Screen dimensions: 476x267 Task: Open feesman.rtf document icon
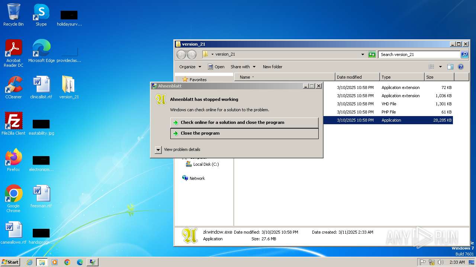click(41, 197)
